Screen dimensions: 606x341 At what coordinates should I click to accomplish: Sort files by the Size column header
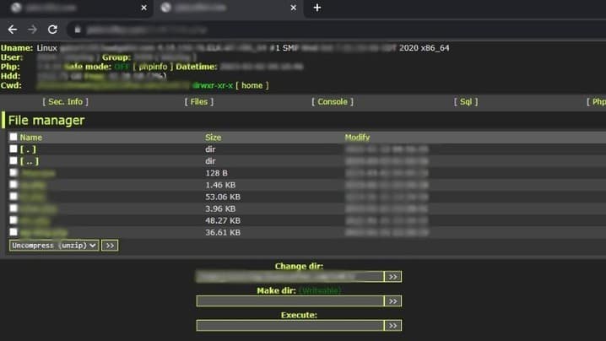[213, 138]
